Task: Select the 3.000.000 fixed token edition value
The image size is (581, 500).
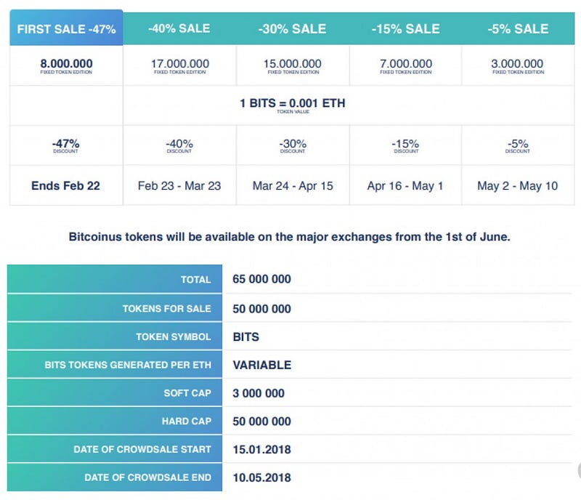Action: (518, 65)
